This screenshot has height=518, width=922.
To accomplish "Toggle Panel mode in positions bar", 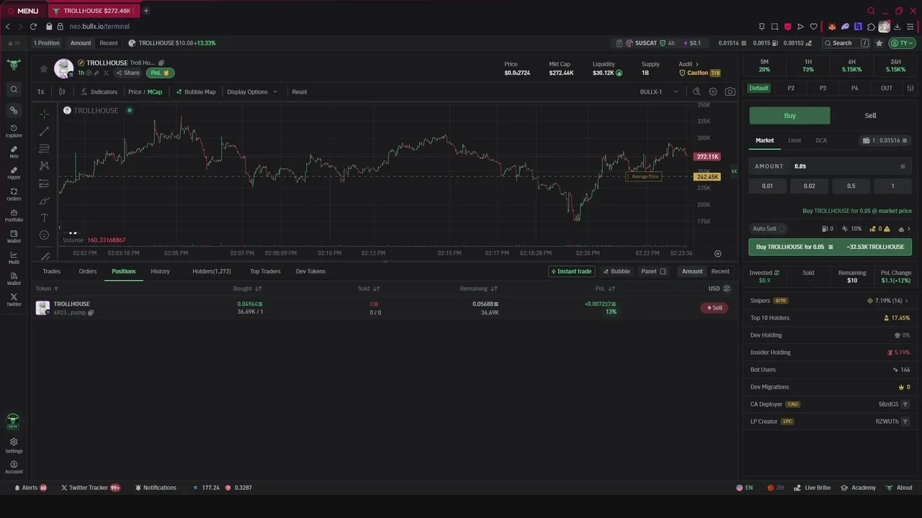I will [x=653, y=271].
